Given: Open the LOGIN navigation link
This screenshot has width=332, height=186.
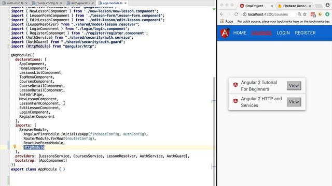Looking at the screenshot, I should (283, 33).
